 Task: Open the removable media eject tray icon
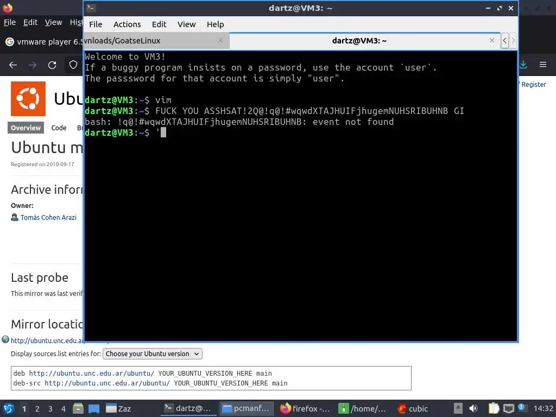coord(458,408)
